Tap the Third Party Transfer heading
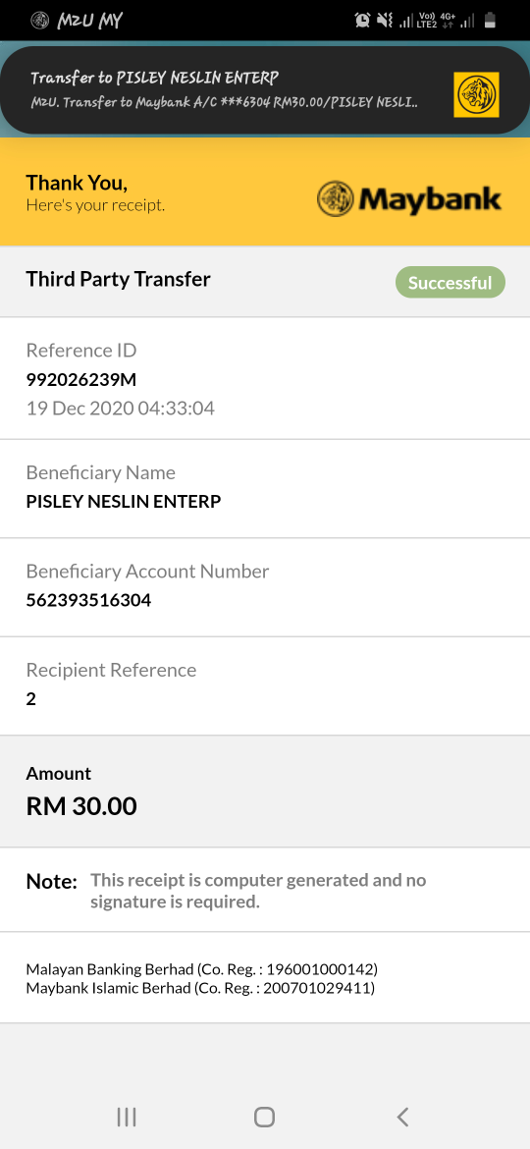This screenshot has width=530, height=1149. coord(119,279)
